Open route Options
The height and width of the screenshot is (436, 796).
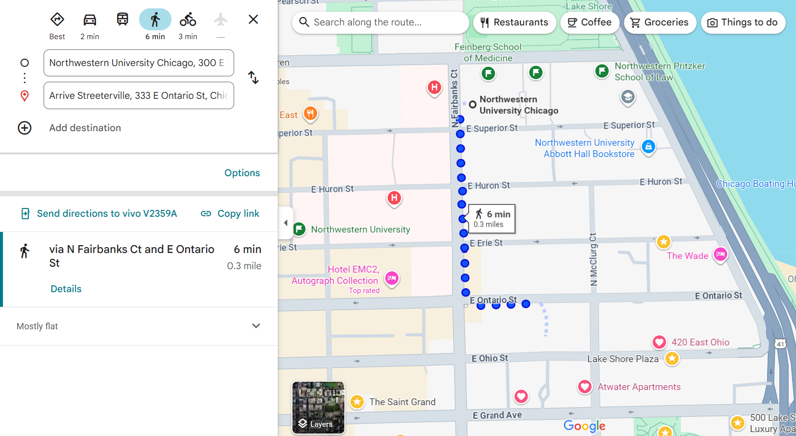[242, 173]
